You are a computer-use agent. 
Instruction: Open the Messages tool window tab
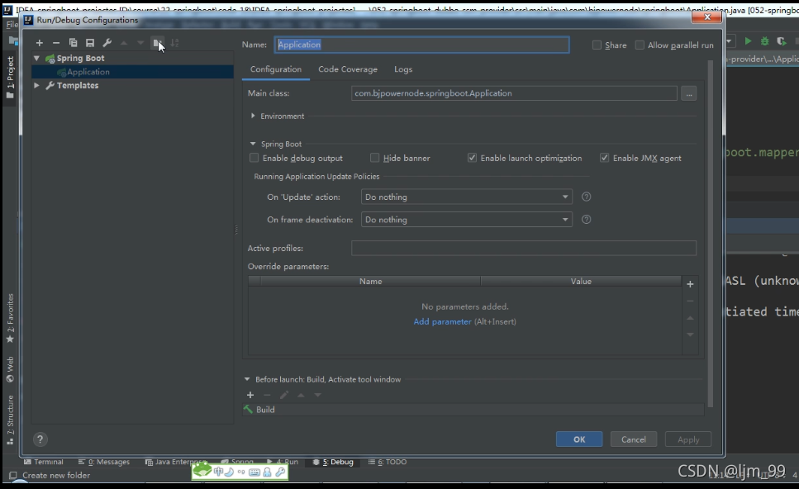point(104,462)
